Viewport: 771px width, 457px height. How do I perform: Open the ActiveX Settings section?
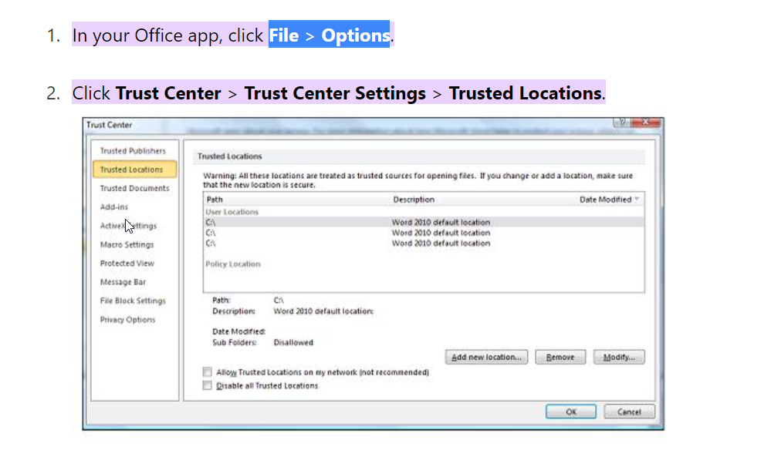128,226
